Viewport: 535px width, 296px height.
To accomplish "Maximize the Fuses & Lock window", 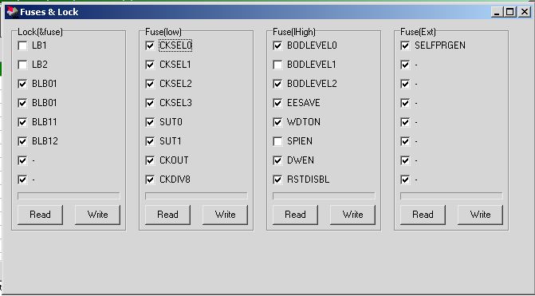I will [x=509, y=12].
